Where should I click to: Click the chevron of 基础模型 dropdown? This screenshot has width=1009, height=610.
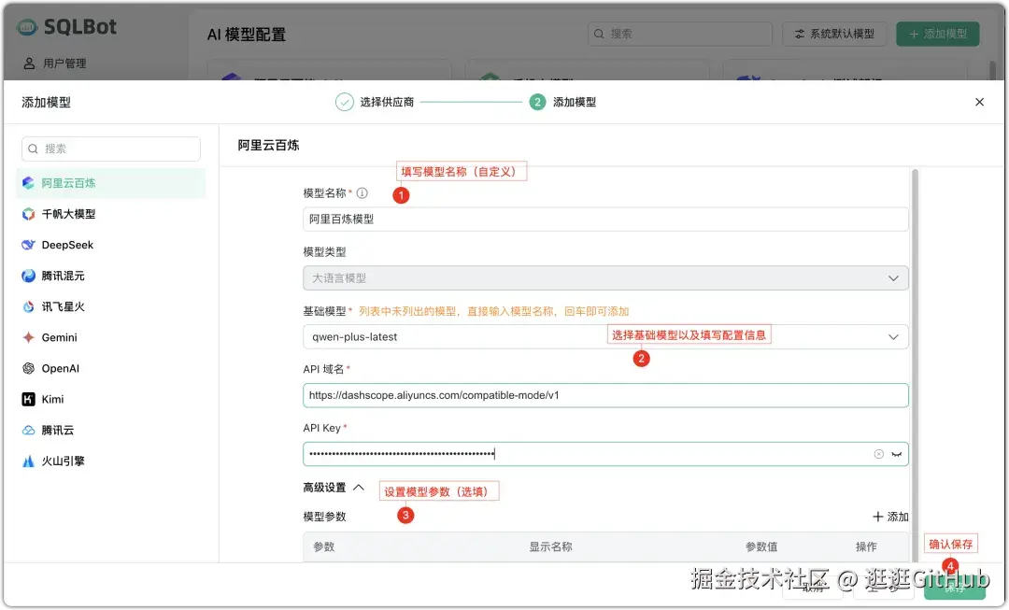(893, 336)
